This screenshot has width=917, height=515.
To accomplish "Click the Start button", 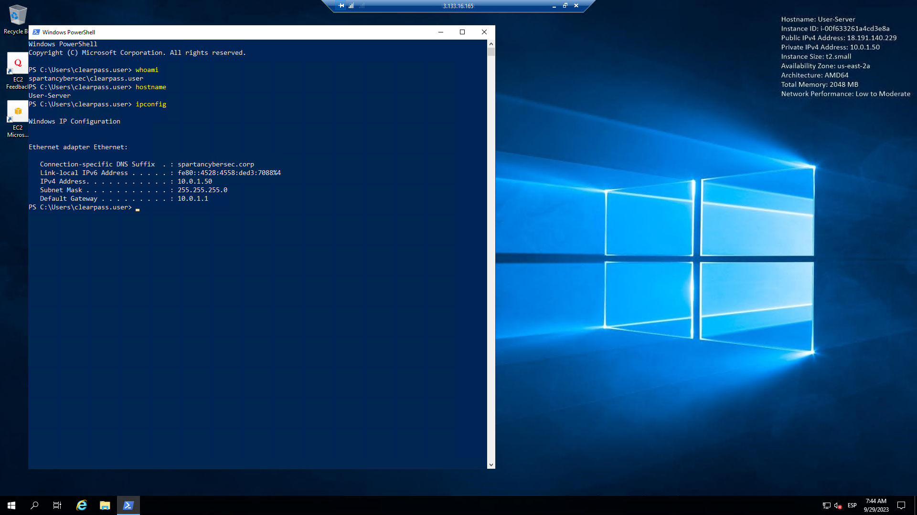I will coord(11,505).
